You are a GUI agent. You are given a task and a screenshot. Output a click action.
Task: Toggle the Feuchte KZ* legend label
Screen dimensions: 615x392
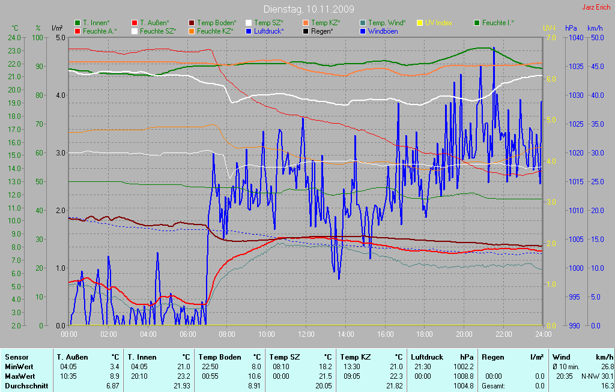[215, 31]
